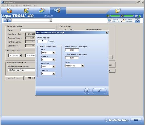
Task: Click the battery level green bar
Action: pyautogui.click(x=115, y=16)
